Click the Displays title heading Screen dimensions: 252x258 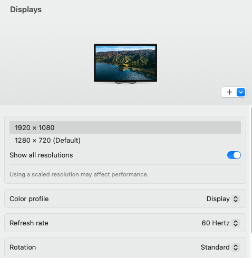tap(26, 9)
